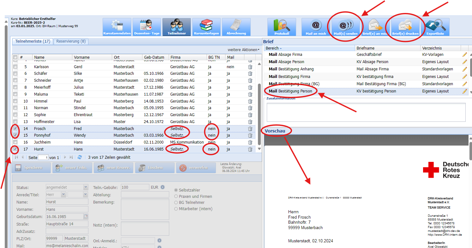472x248 pixels.
Task: Expand the weitere Aktionen dropdown
Action: (x=243, y=50)
